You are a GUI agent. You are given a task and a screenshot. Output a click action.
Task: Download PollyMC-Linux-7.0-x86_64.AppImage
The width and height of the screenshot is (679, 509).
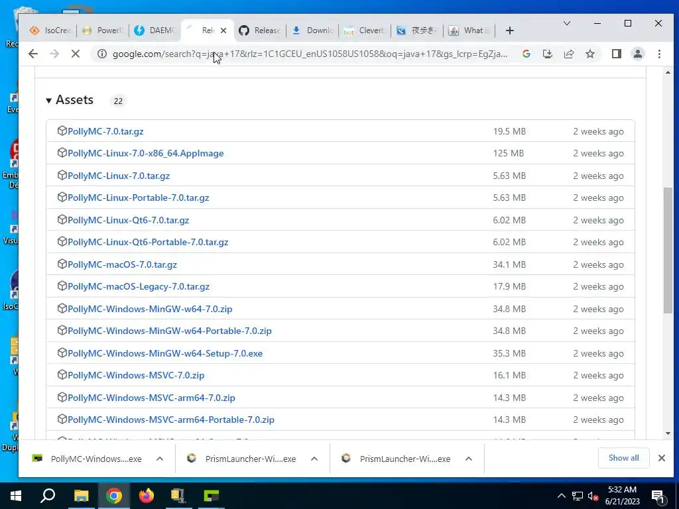pyautogui.click(x=145, y=153)
